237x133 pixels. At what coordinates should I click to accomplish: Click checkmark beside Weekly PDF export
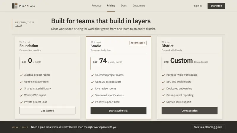[21, 95]
